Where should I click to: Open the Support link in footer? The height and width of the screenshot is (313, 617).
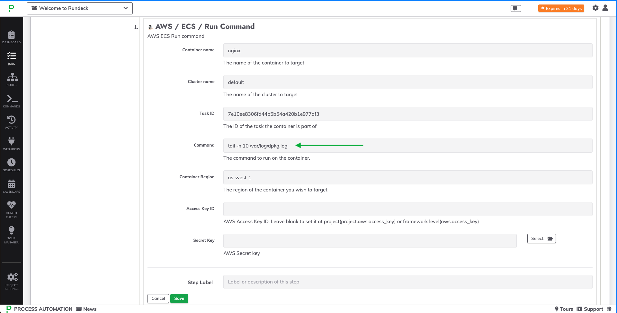pos(590,309)
